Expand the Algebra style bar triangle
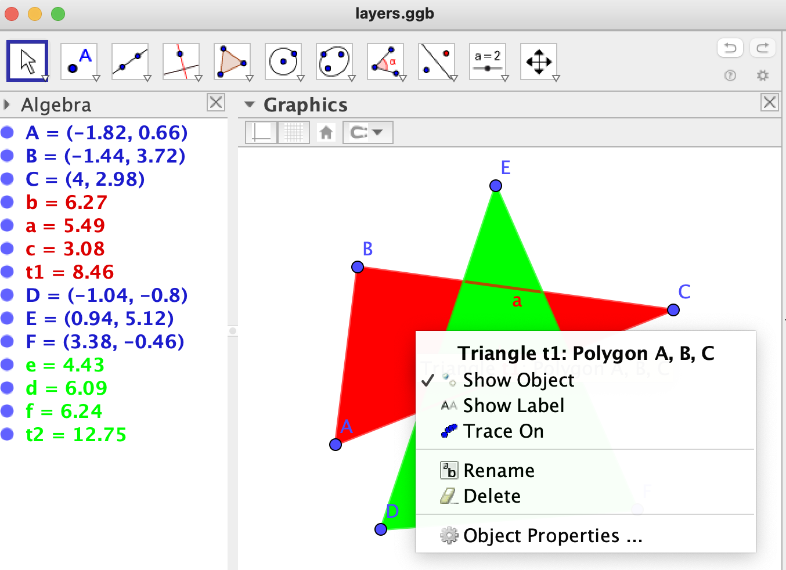 (7, 104)
